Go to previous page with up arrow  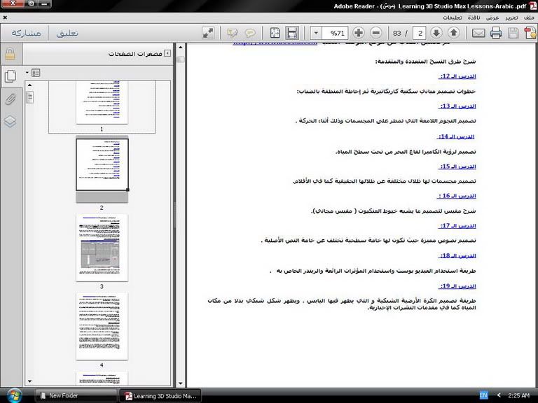(x=454, y=33)
